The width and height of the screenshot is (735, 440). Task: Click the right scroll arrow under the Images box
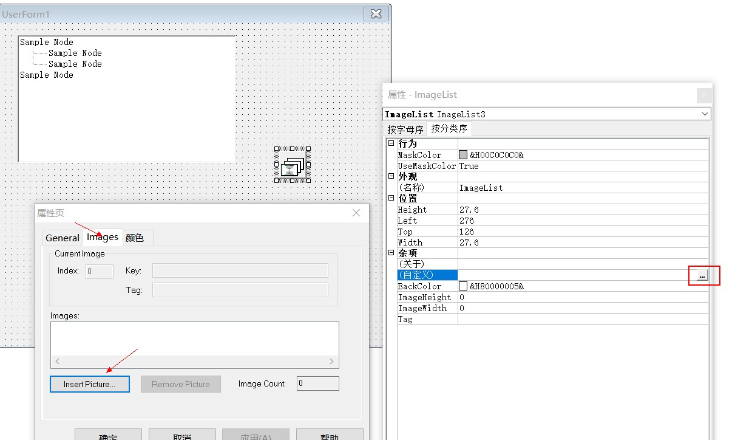[331, 361]
